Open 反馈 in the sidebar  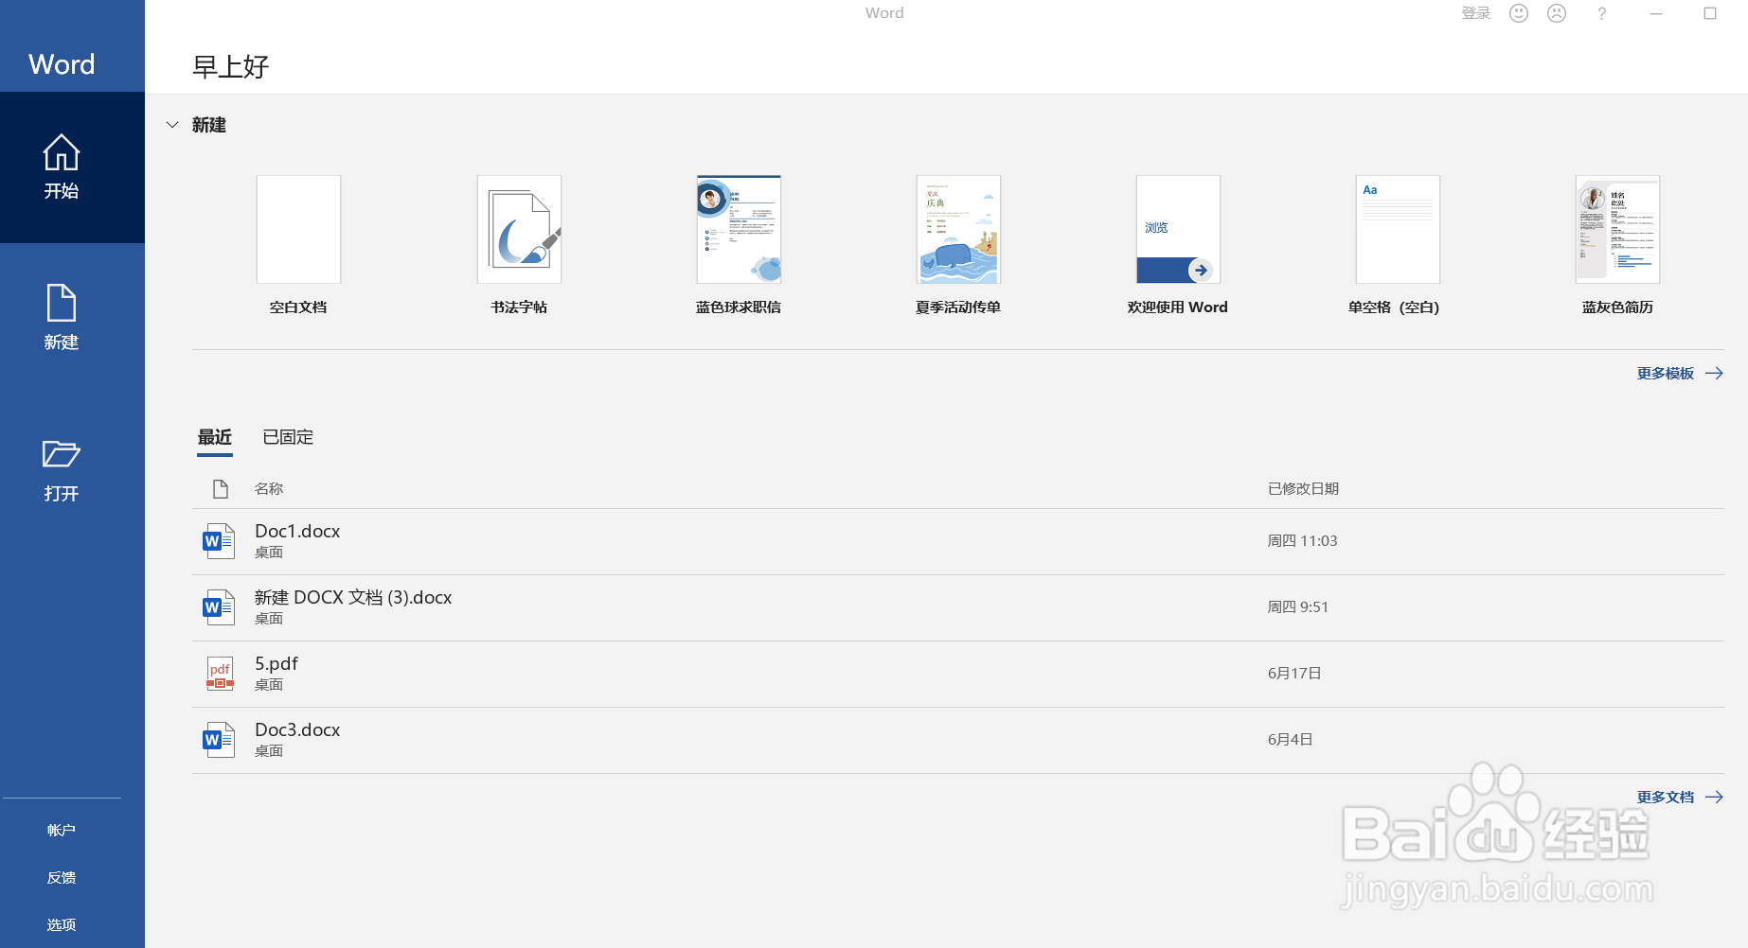coord(62,877)
